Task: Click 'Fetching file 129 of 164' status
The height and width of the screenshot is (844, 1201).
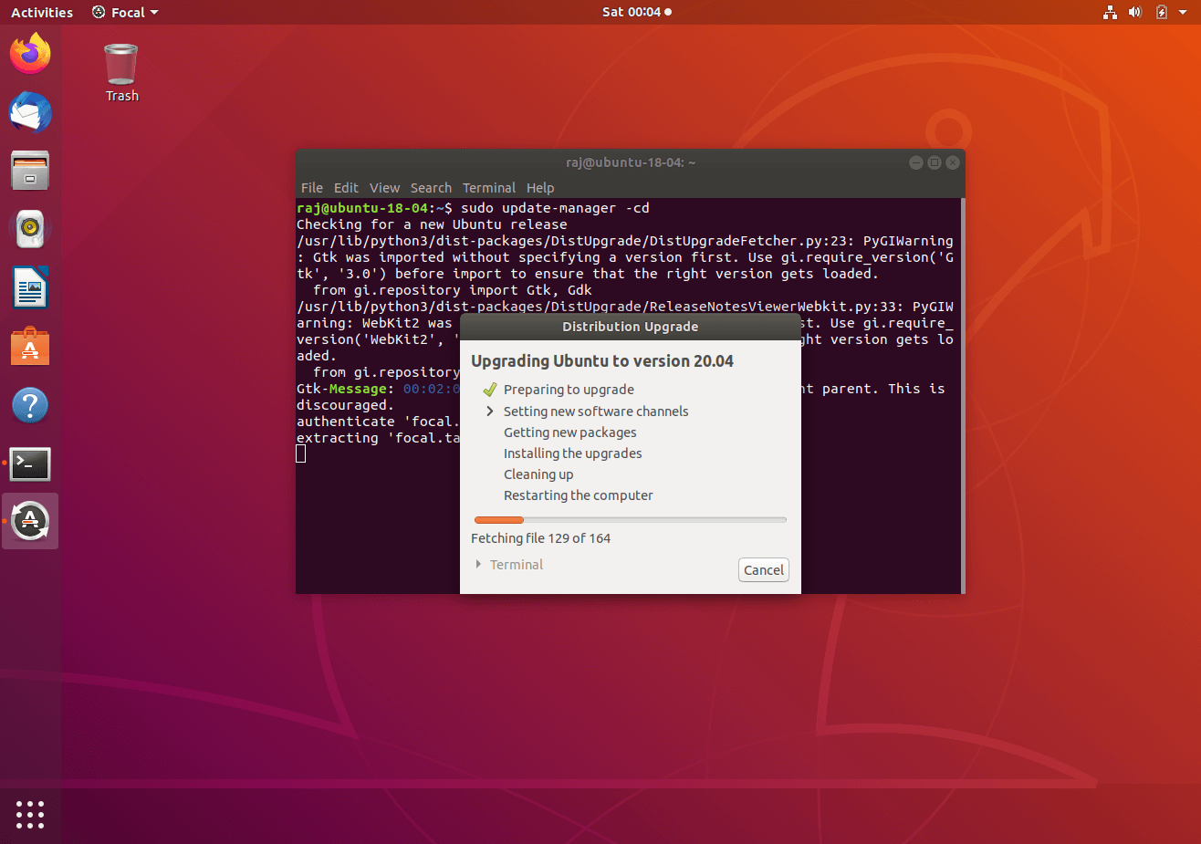Action: pyautogui.click(x=541, y=538)
